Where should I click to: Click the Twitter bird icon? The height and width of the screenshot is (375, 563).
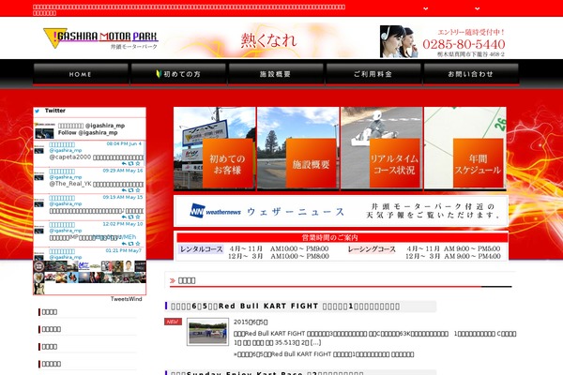click(x=37, y=111)
